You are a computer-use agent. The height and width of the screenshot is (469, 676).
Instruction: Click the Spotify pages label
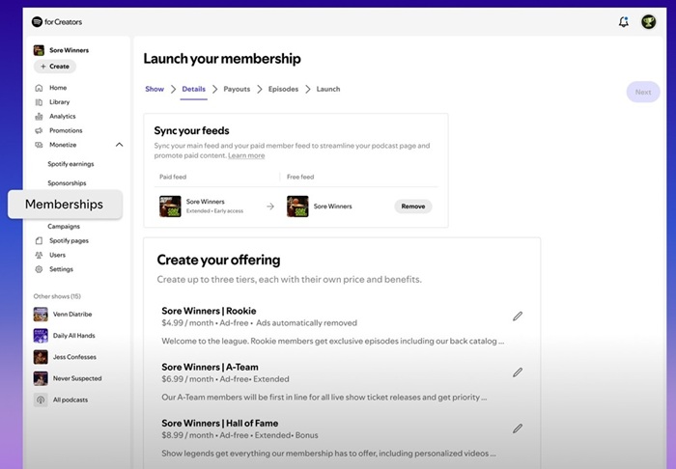tap(69, 240)
